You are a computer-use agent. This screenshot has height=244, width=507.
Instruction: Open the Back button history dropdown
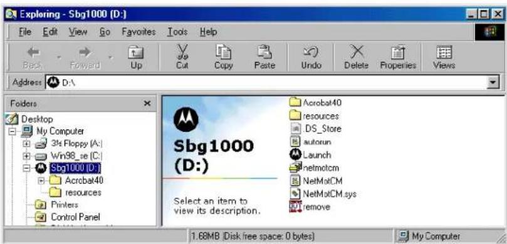click(60, 58)
